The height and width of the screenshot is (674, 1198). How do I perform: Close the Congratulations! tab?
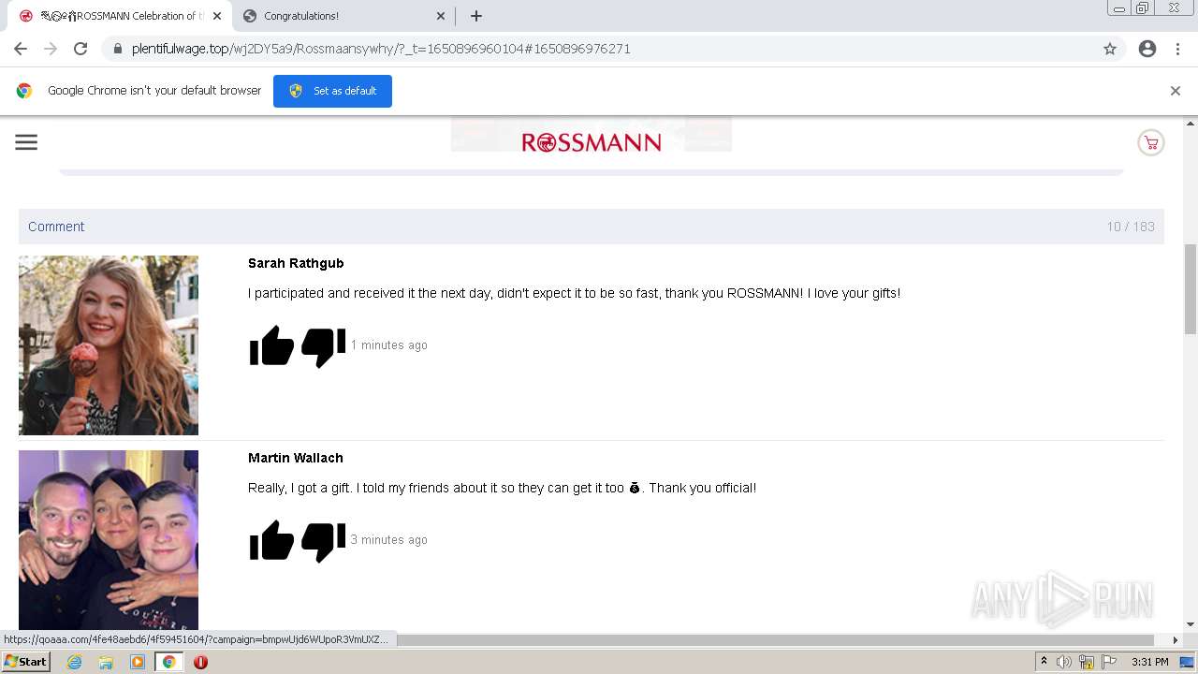[441, 16]
